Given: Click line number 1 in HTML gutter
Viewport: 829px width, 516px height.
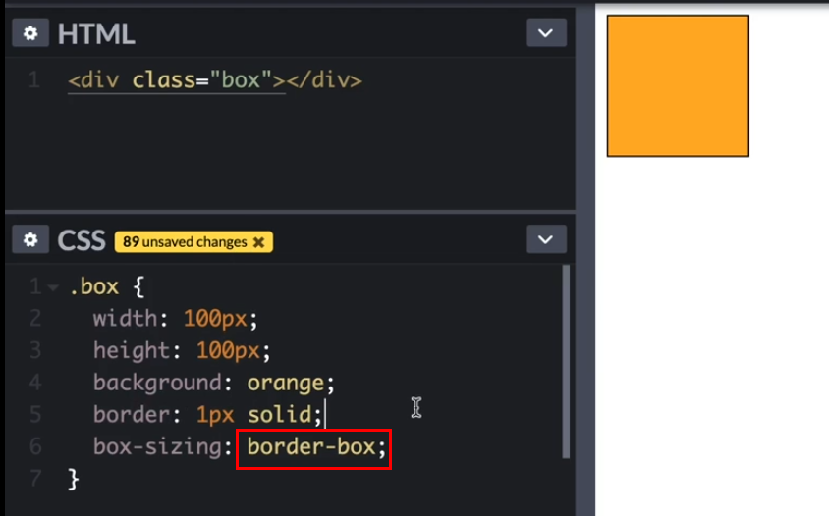Looking at the screenshot, I should point(34,80).
